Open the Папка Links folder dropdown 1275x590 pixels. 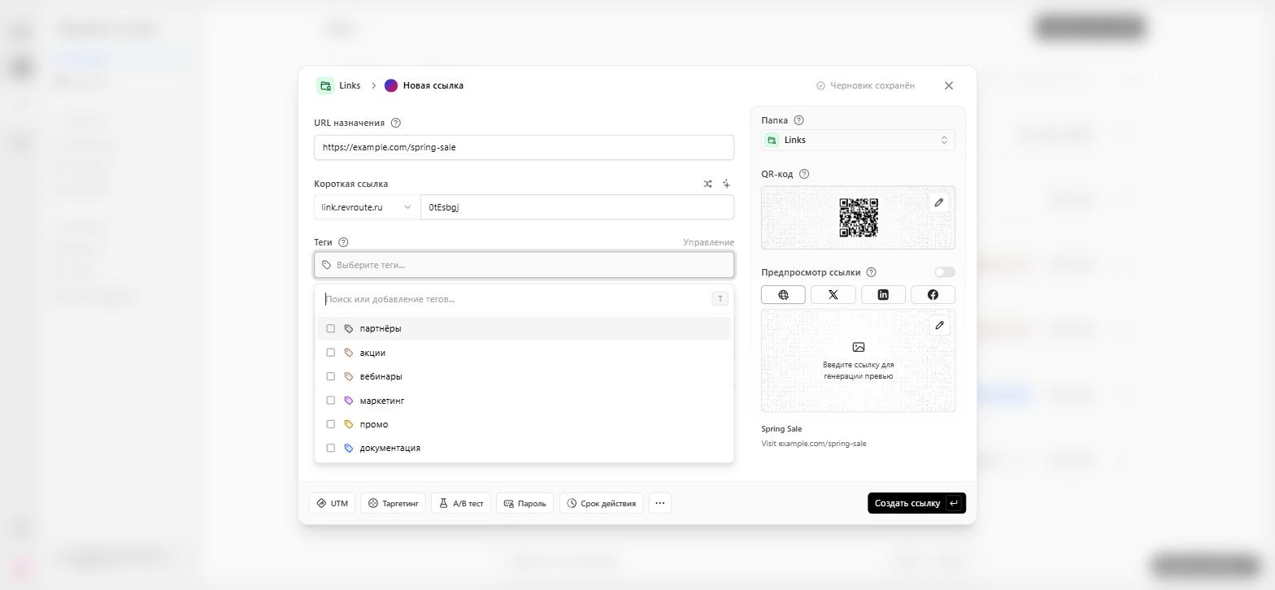coord(858,140)
